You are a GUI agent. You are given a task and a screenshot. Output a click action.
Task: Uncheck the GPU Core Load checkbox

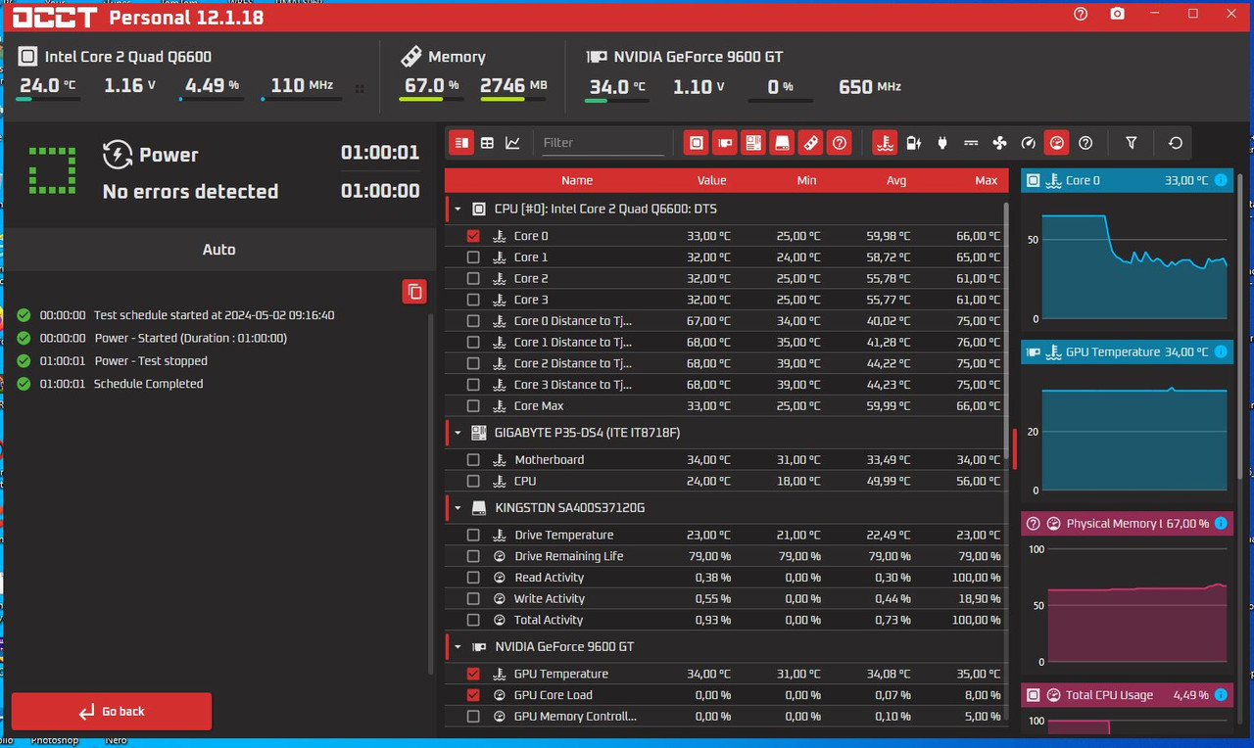click(473, 695)
